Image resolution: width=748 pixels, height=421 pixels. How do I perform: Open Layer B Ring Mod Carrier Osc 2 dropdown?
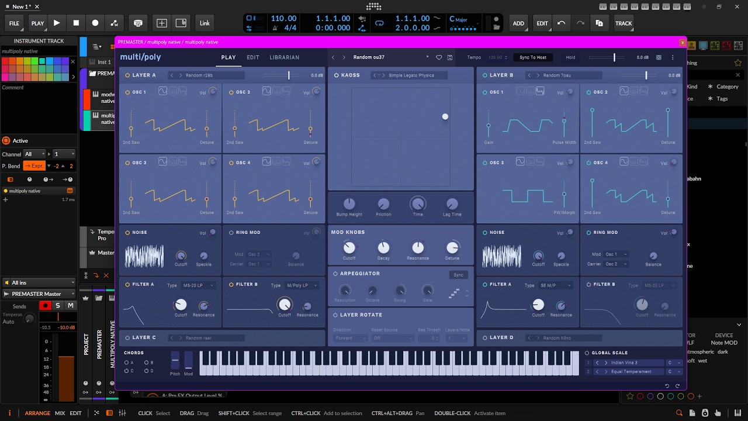[x=616, y=264]
